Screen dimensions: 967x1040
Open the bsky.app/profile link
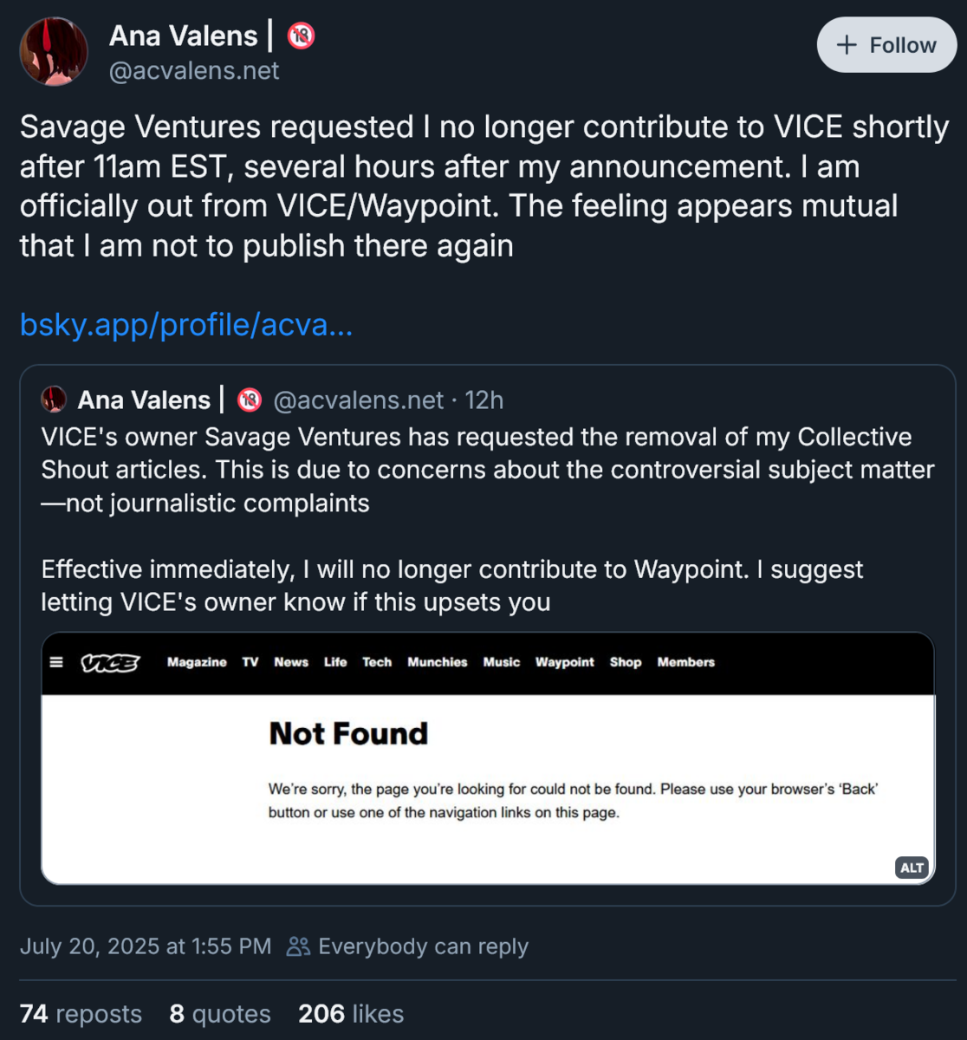[x=186, y=324]
